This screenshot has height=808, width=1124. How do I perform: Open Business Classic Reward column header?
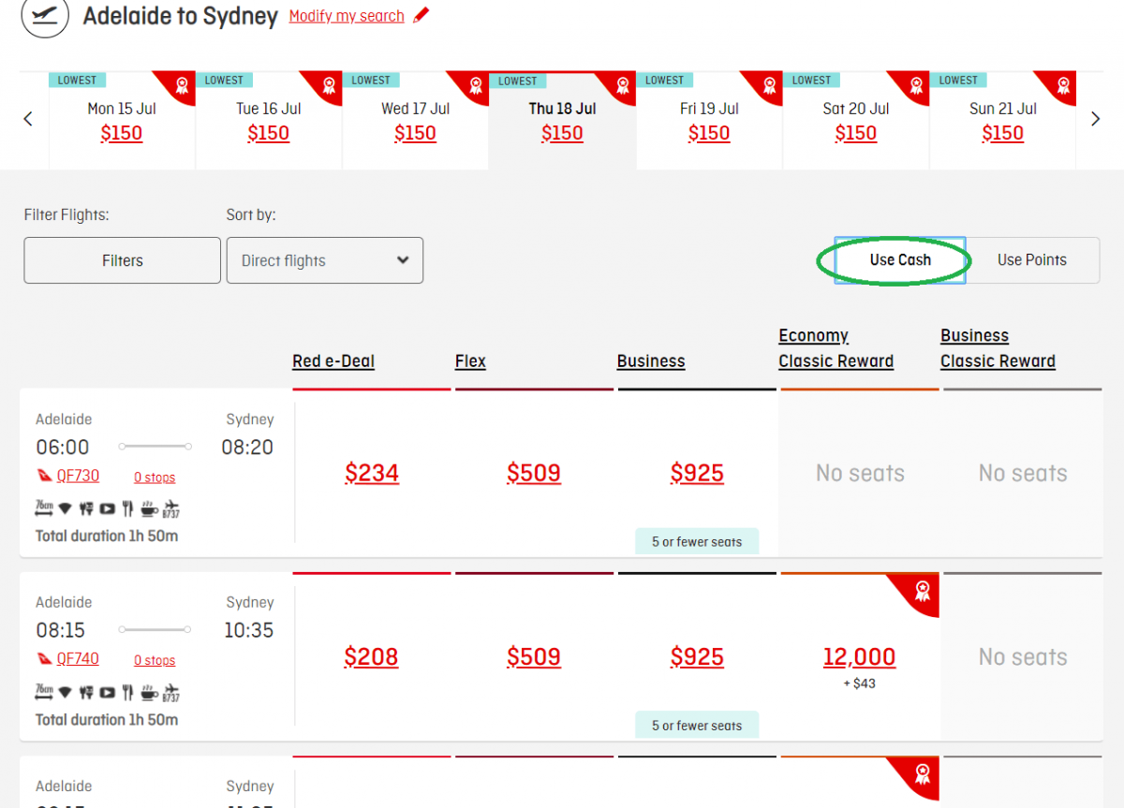pos(998,348)
